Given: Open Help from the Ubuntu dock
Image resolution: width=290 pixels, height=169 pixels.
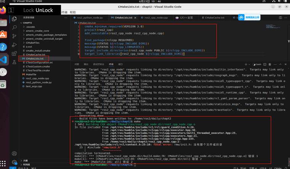Looking at the screenshot, I should point(3,47).
